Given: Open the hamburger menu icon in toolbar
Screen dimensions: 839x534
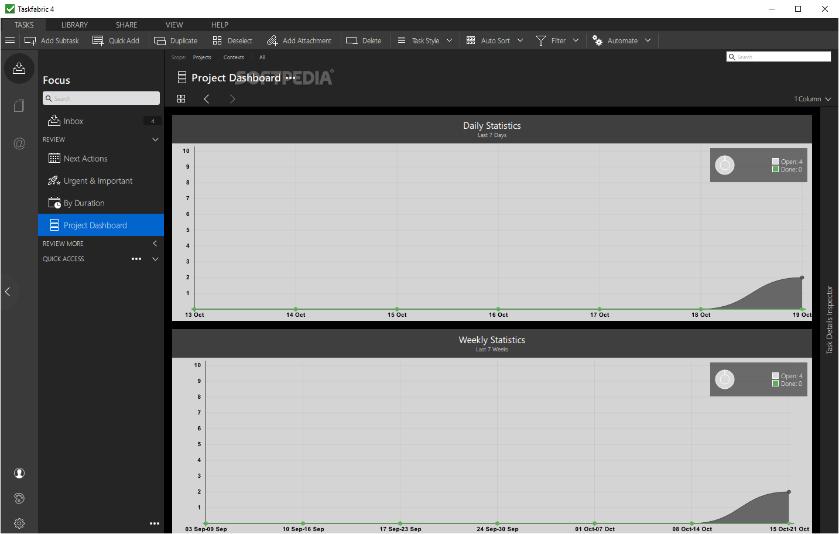Looking at the screenshot, I should click(10, 40).
